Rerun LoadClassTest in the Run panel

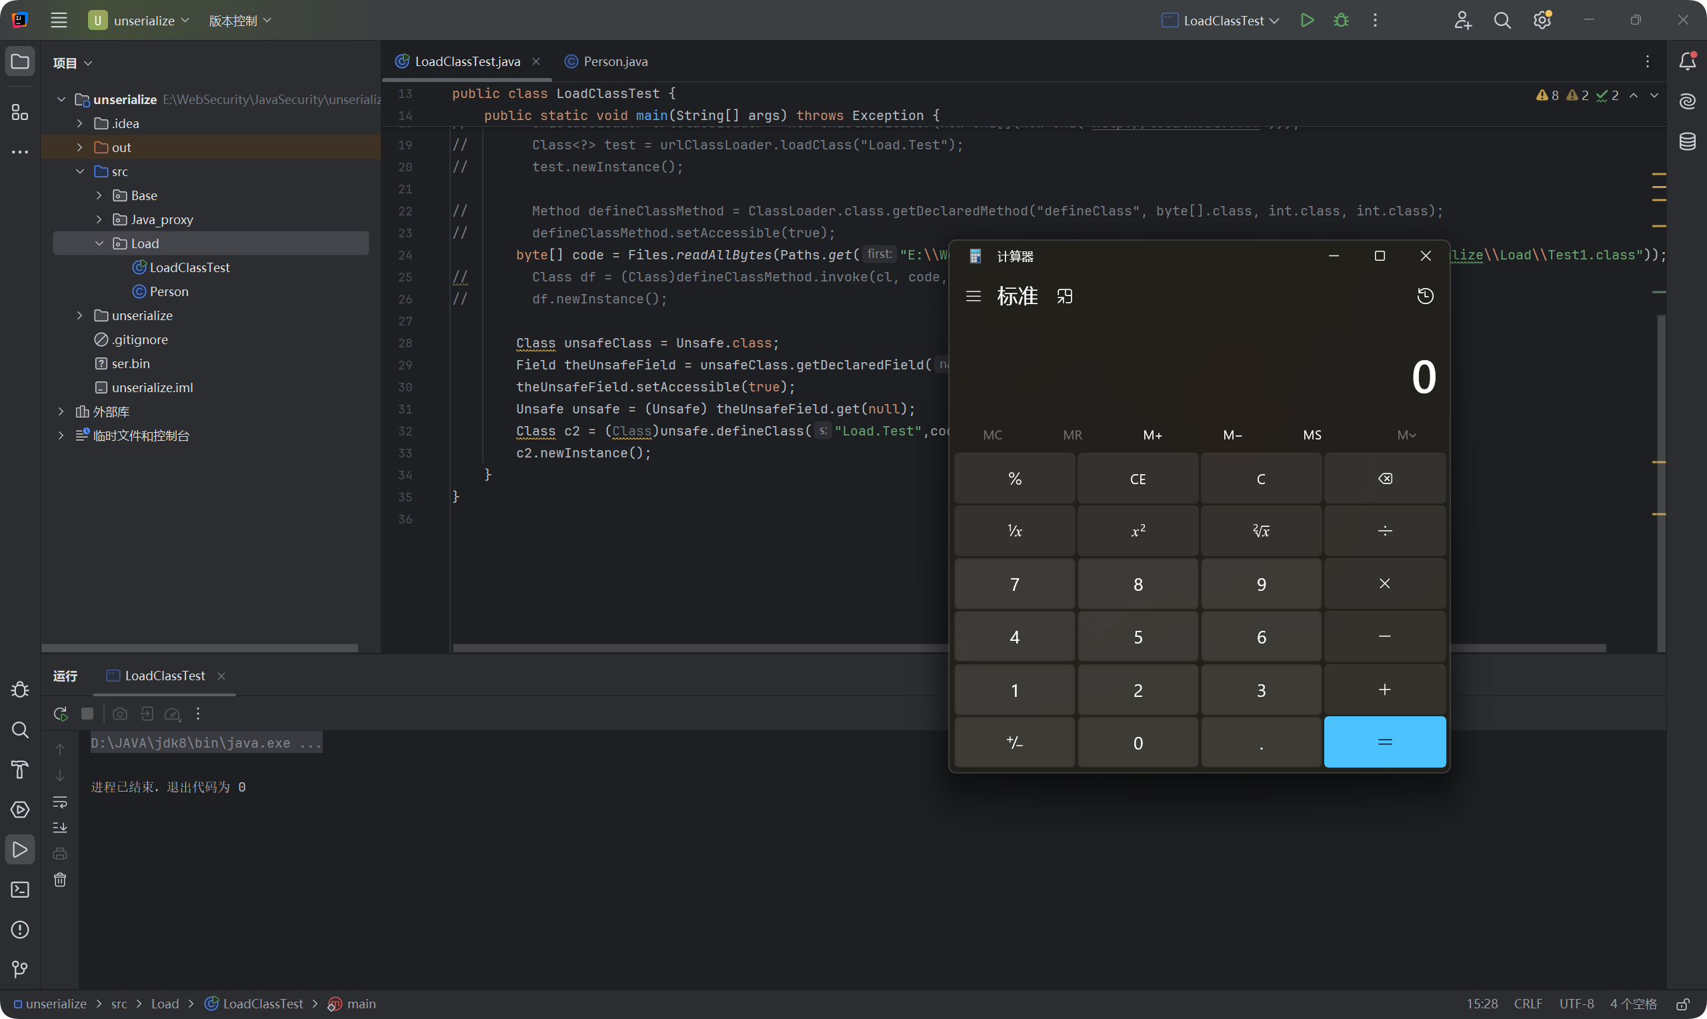[x=61, y=714]
